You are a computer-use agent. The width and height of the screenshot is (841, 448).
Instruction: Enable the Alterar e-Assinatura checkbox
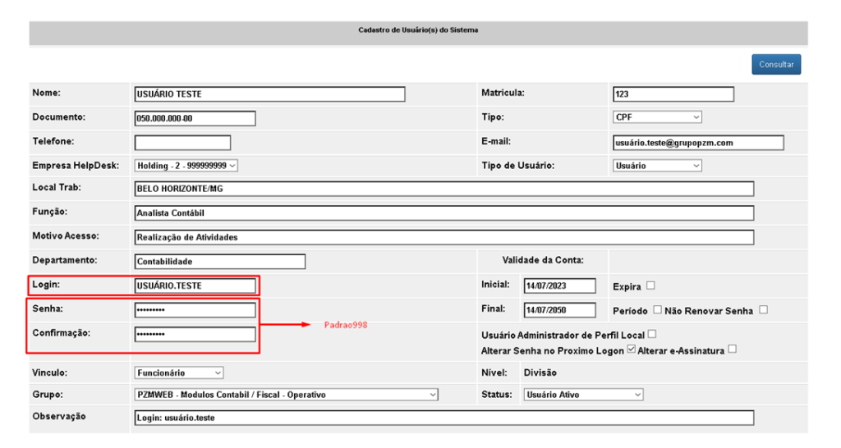coord(732,350)
